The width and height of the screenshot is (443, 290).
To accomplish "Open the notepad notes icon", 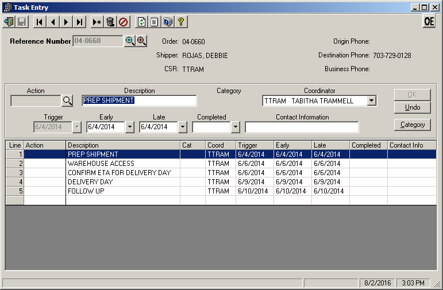I will pos(155,22).
